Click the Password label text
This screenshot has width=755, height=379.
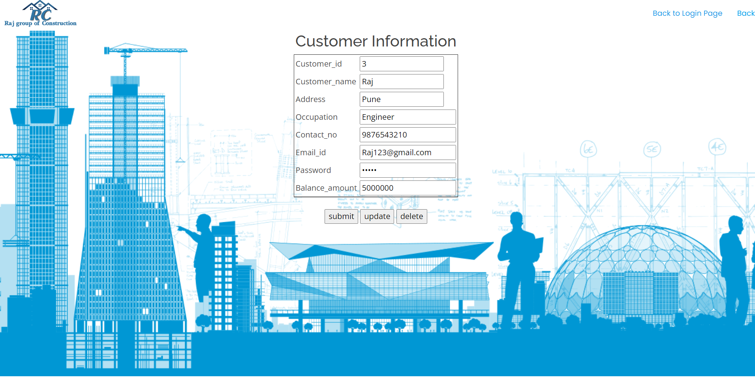[314, 170]
